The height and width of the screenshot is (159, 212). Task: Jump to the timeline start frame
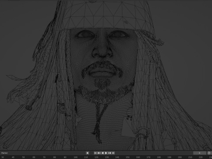tap(95, 153)
